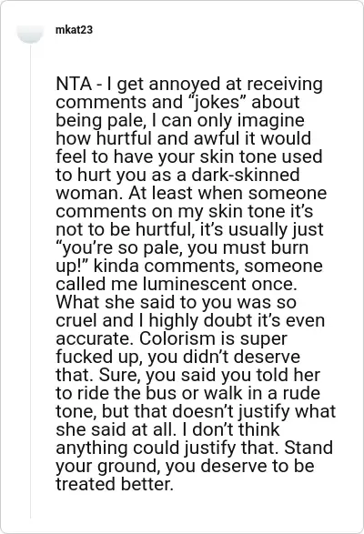Click the phrase "you must burn"
This screenshot has width=364, height=534.
point(248,247)
